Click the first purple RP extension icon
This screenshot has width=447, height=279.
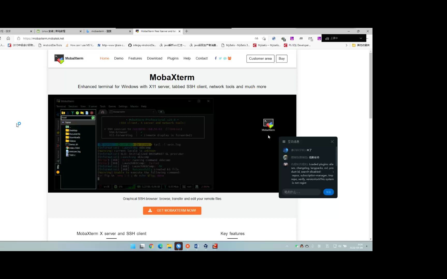tap(292, 38)
